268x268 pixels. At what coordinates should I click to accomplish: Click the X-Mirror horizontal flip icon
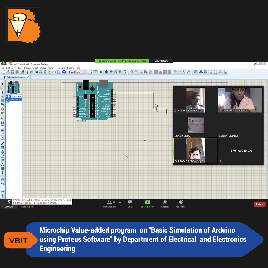tap(2, 192)
